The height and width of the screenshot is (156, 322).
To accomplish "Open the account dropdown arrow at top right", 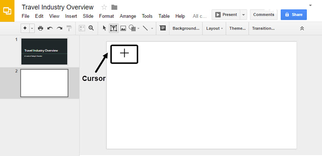I will 310,5.
